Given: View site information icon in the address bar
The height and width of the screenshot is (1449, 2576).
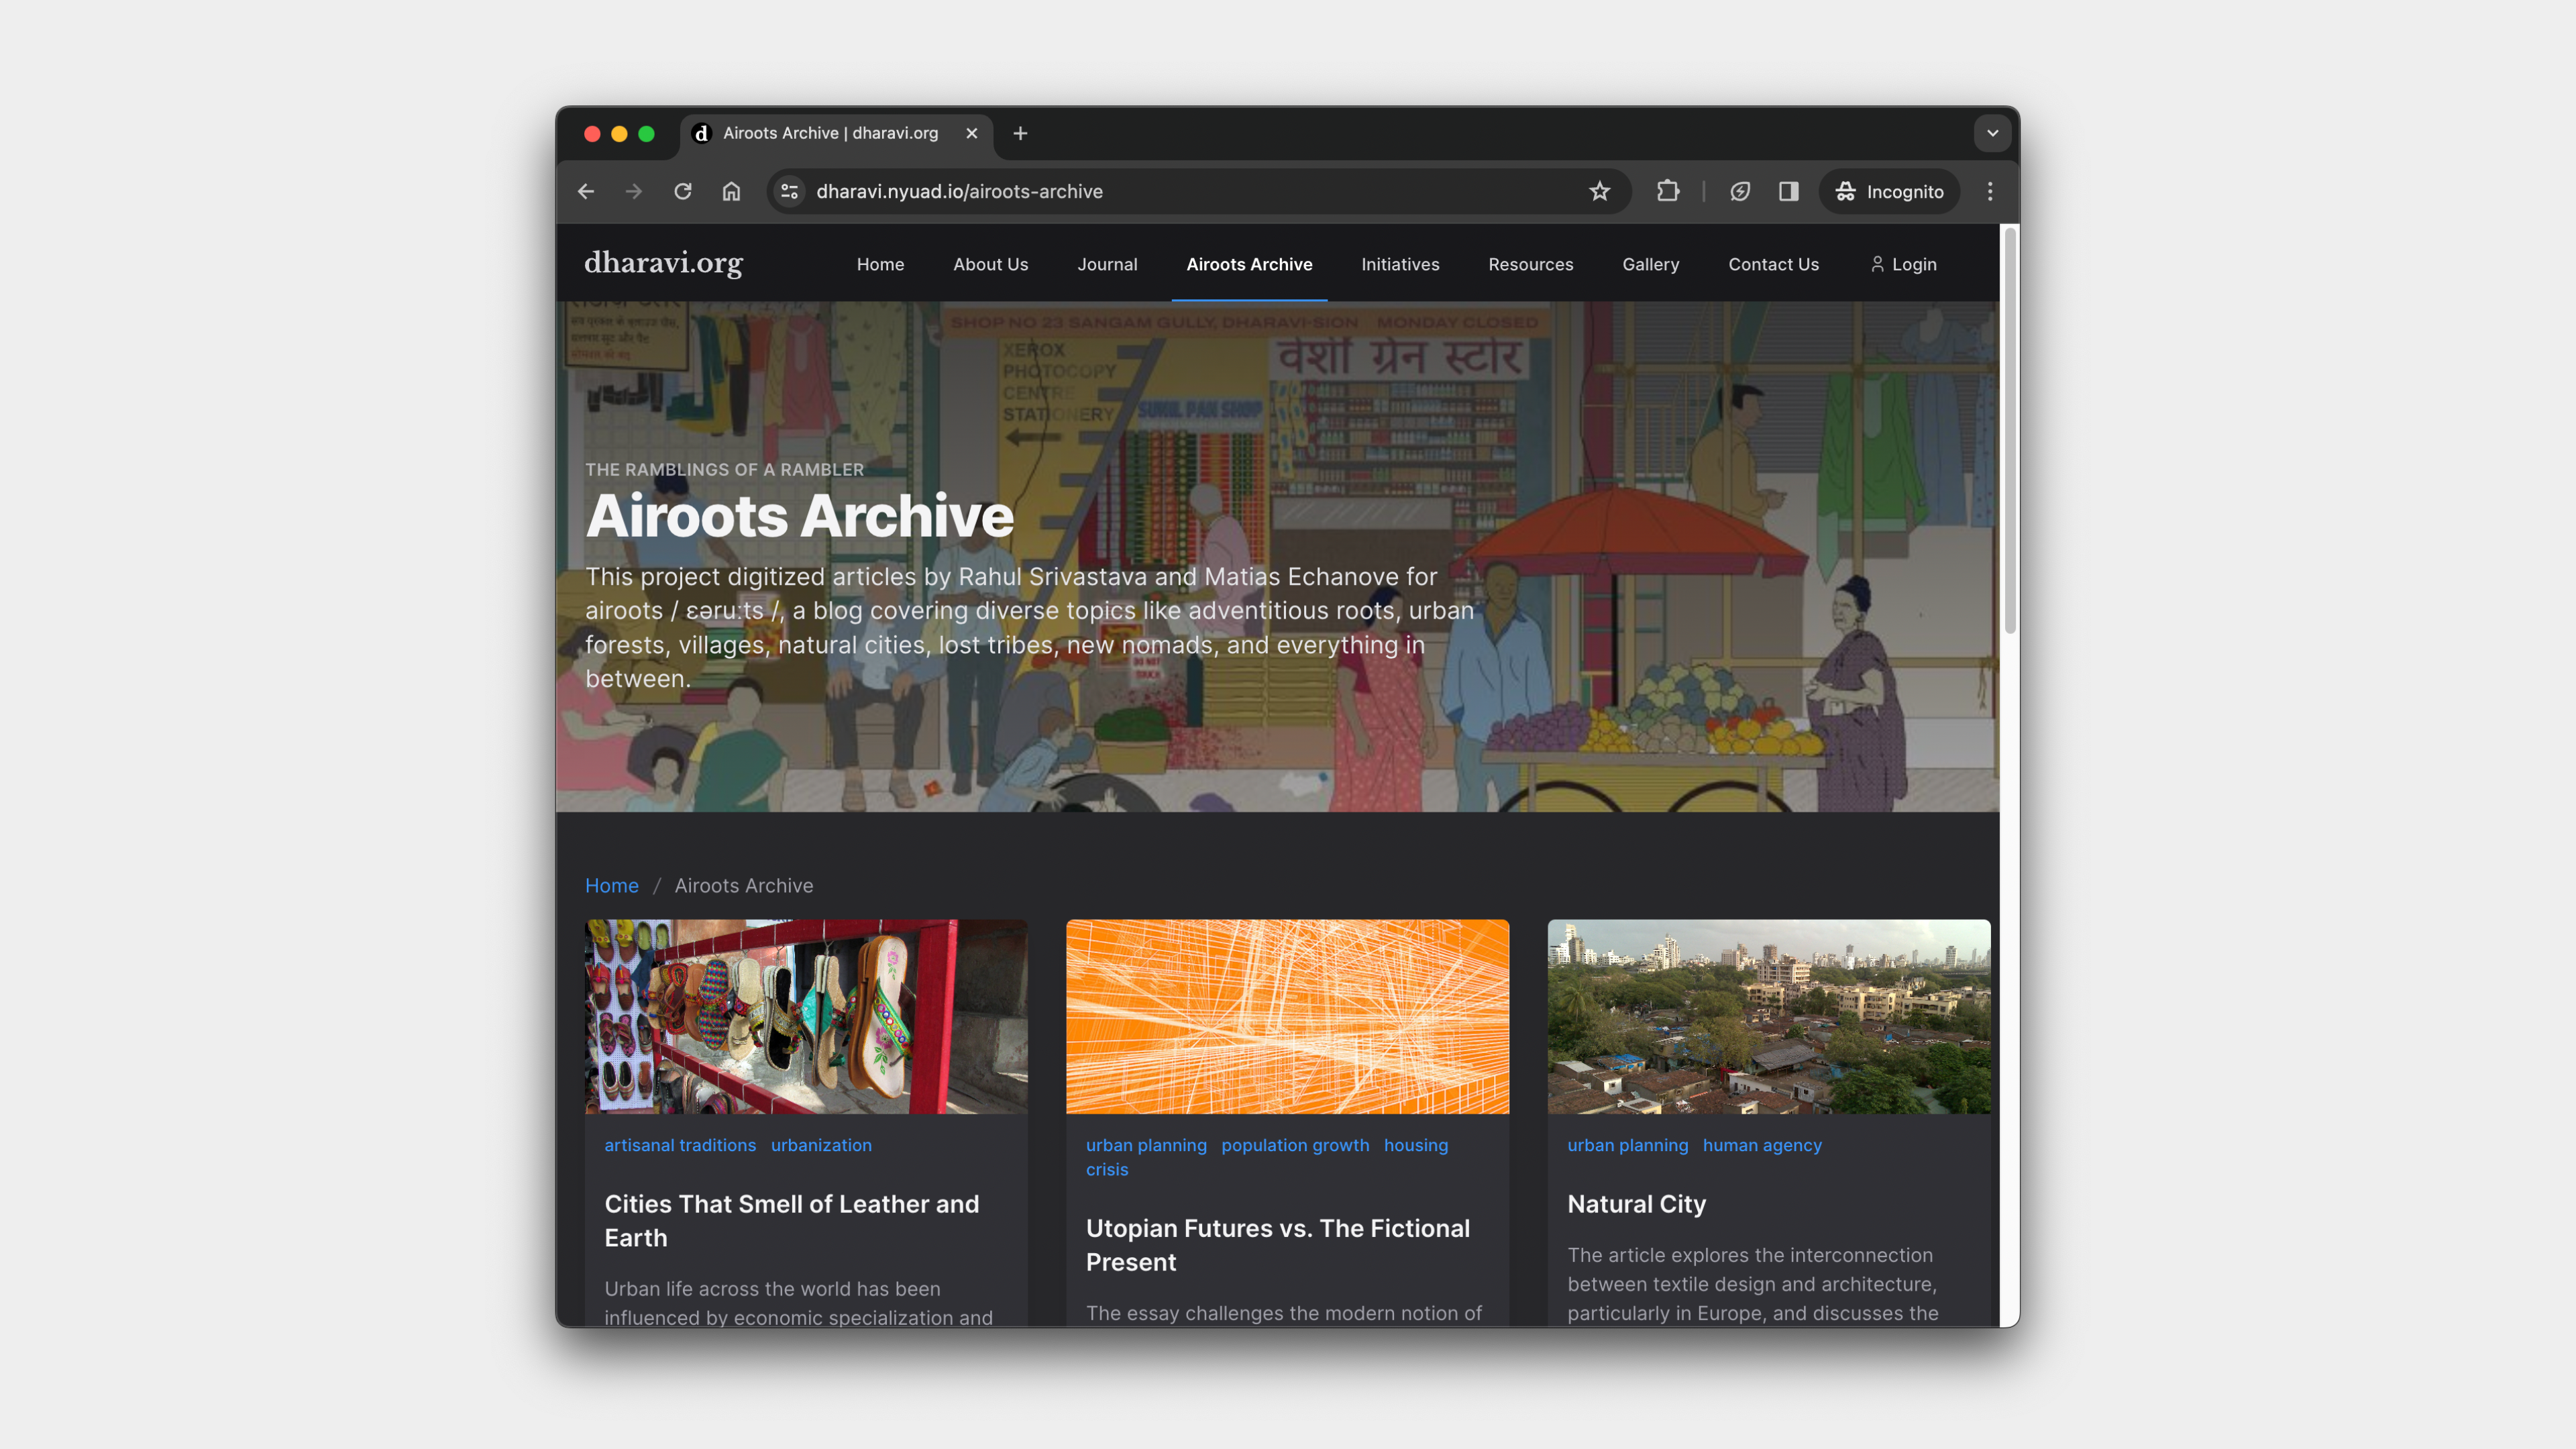Looking at the screenshot, I should pyautogui.click(x=789, y=191).
